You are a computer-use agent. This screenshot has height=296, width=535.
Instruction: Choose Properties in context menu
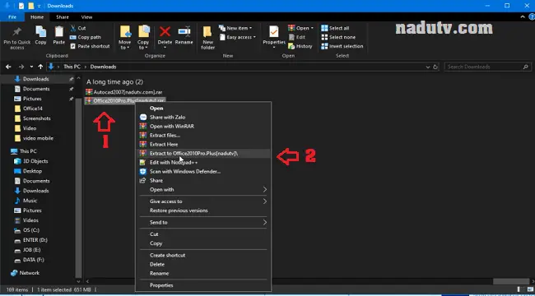[203, 285]
